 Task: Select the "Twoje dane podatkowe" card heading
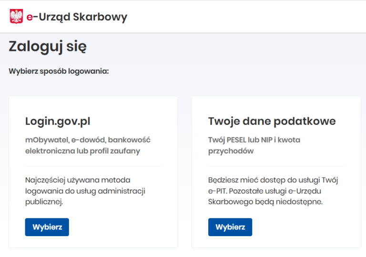pos(272,121)
